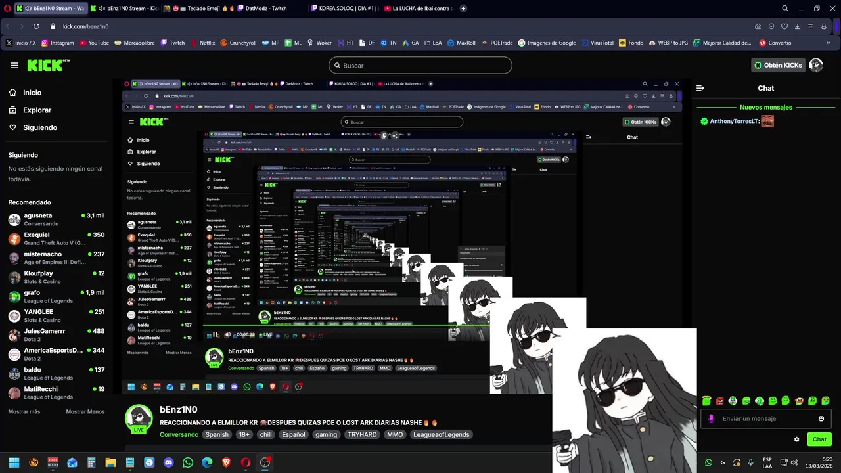The height and width of the screenshot is (473, 841).
Task: Click the green Chat send button
Action: tap(819, 439)
